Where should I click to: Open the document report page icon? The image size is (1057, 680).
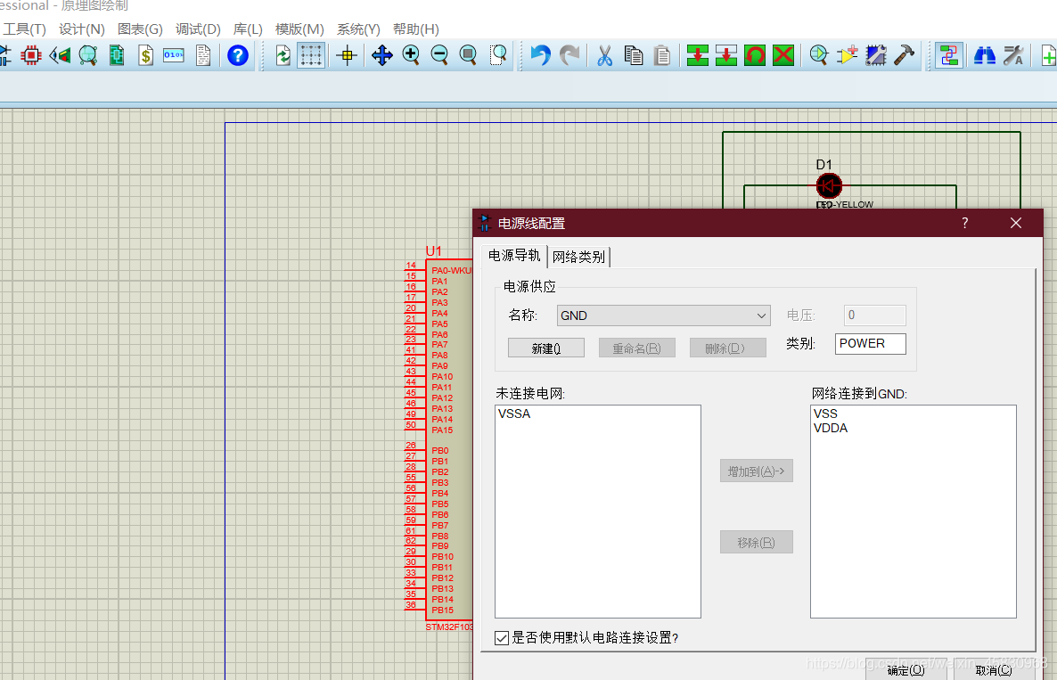(x=203, y=55)
